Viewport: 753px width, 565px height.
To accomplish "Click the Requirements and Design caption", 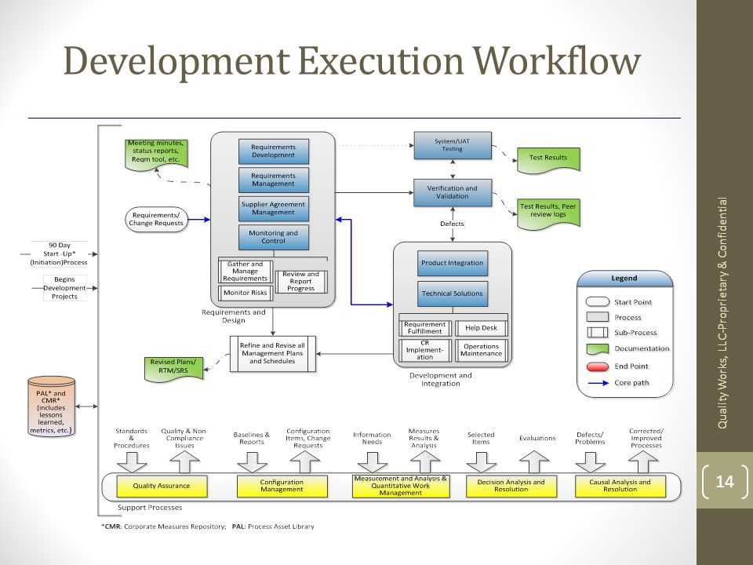I will pyautogui.click(x=234, y=316).
